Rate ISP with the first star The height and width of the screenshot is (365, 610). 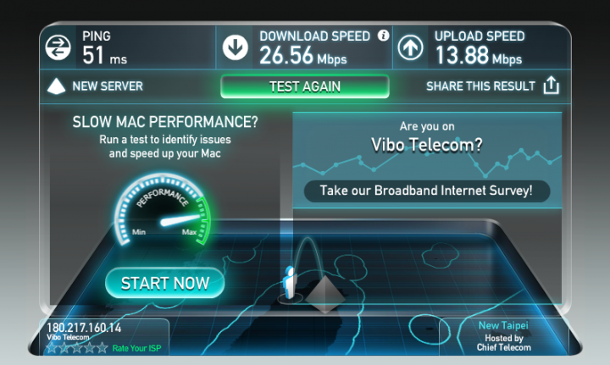pos(52,347)
